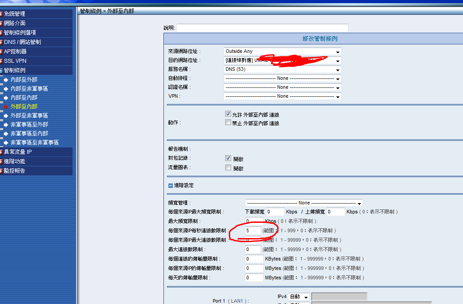This screenshot has height=304, width=463.
Task: Click the arrow icon beside 外部至非軍事區
Action: (6, 115)
